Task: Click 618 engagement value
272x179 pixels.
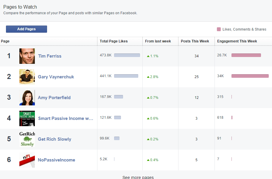Action: (x=220, y=118)
